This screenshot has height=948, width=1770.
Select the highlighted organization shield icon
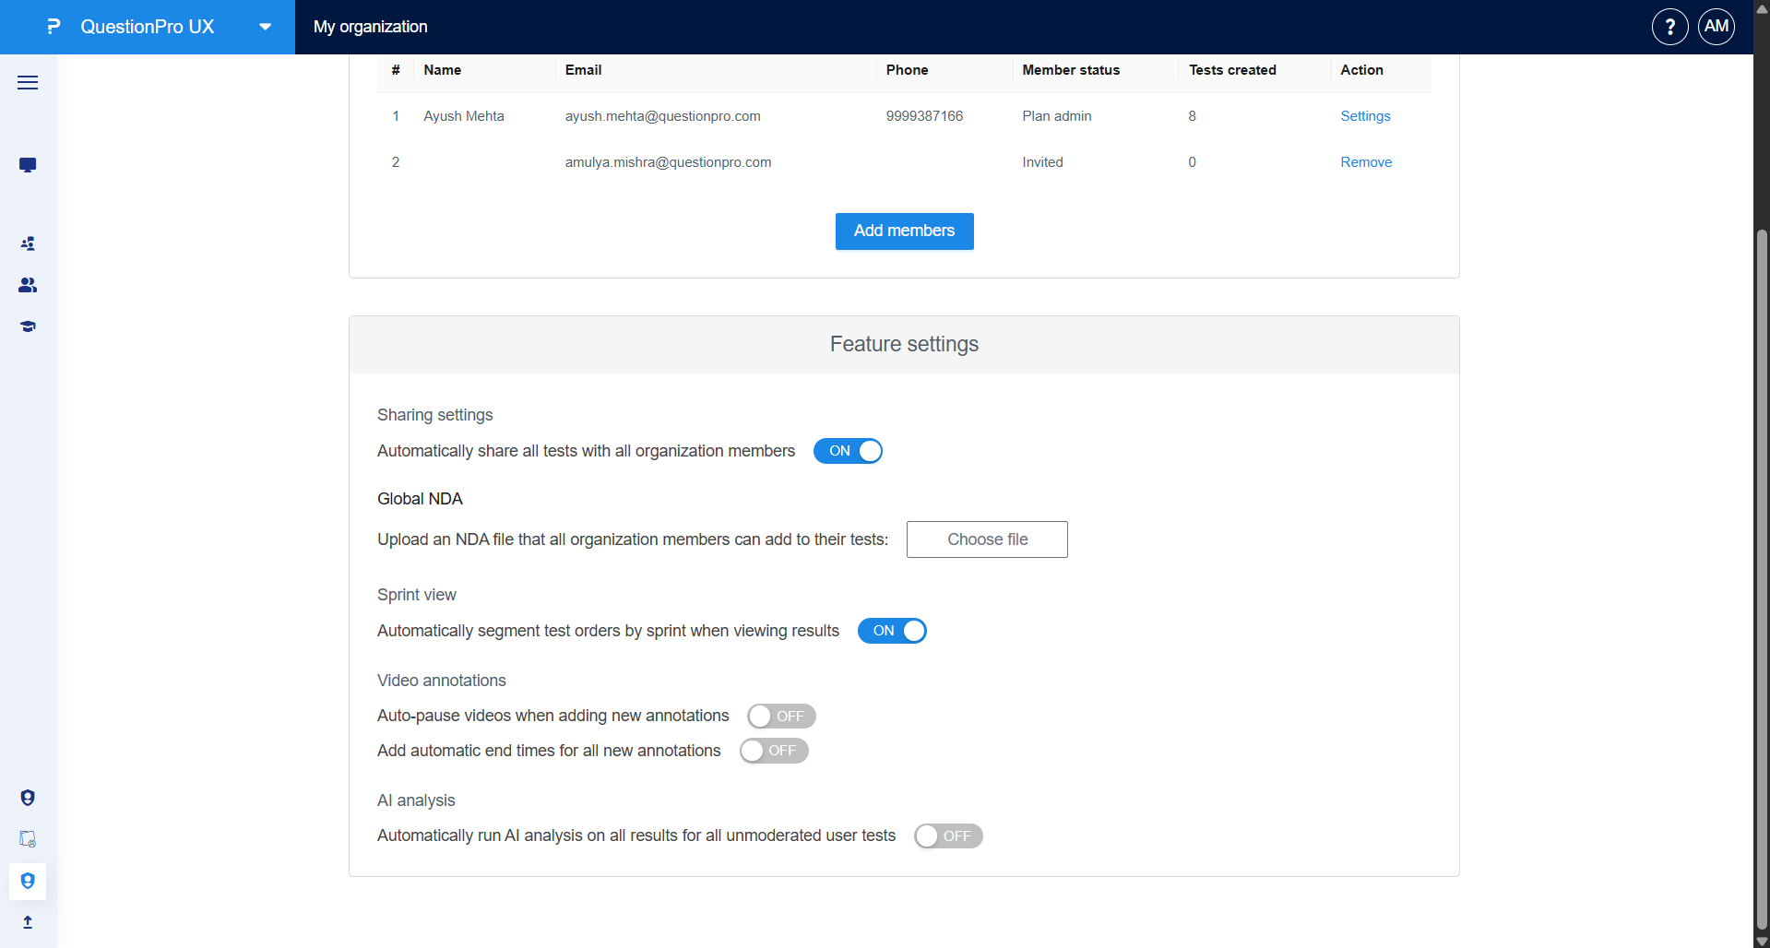tap(28, 882)
